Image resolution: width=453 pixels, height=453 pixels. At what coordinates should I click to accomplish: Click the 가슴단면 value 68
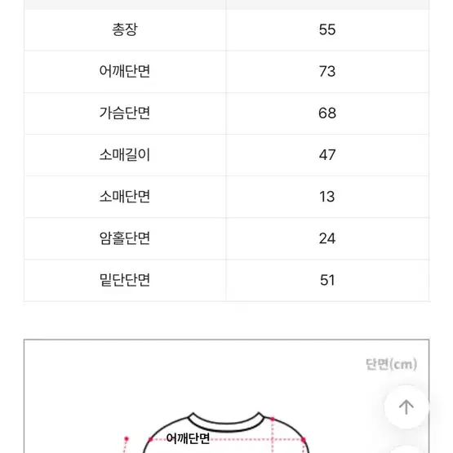tap(327, 113)
